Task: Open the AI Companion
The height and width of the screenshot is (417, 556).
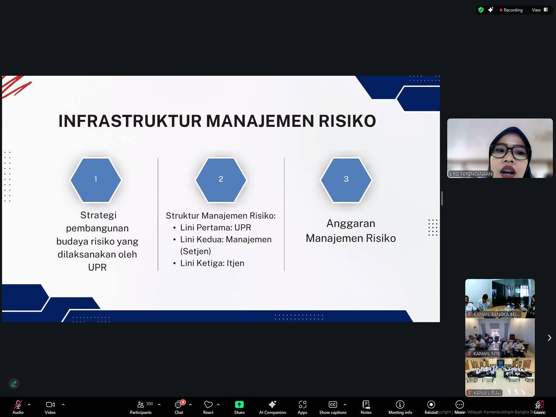Action: [x=272, y=407]
